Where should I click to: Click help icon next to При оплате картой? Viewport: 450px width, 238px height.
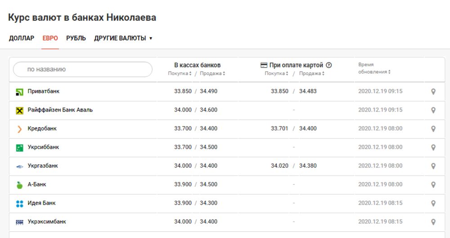pos(329,65)
